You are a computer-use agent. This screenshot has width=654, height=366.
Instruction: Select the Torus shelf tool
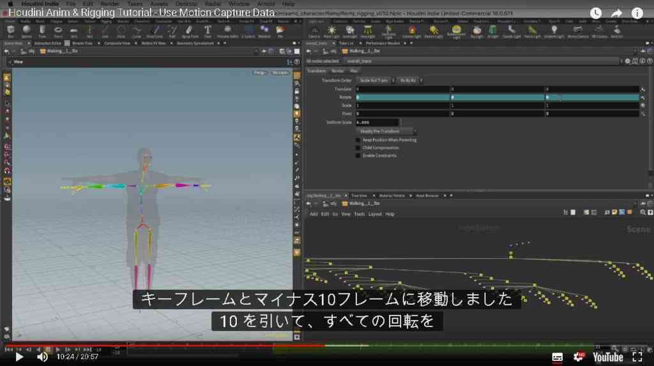tap(58, 31)
